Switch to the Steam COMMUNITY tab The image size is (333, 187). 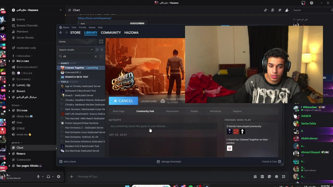pyautogui.click(x=111, y=32)
